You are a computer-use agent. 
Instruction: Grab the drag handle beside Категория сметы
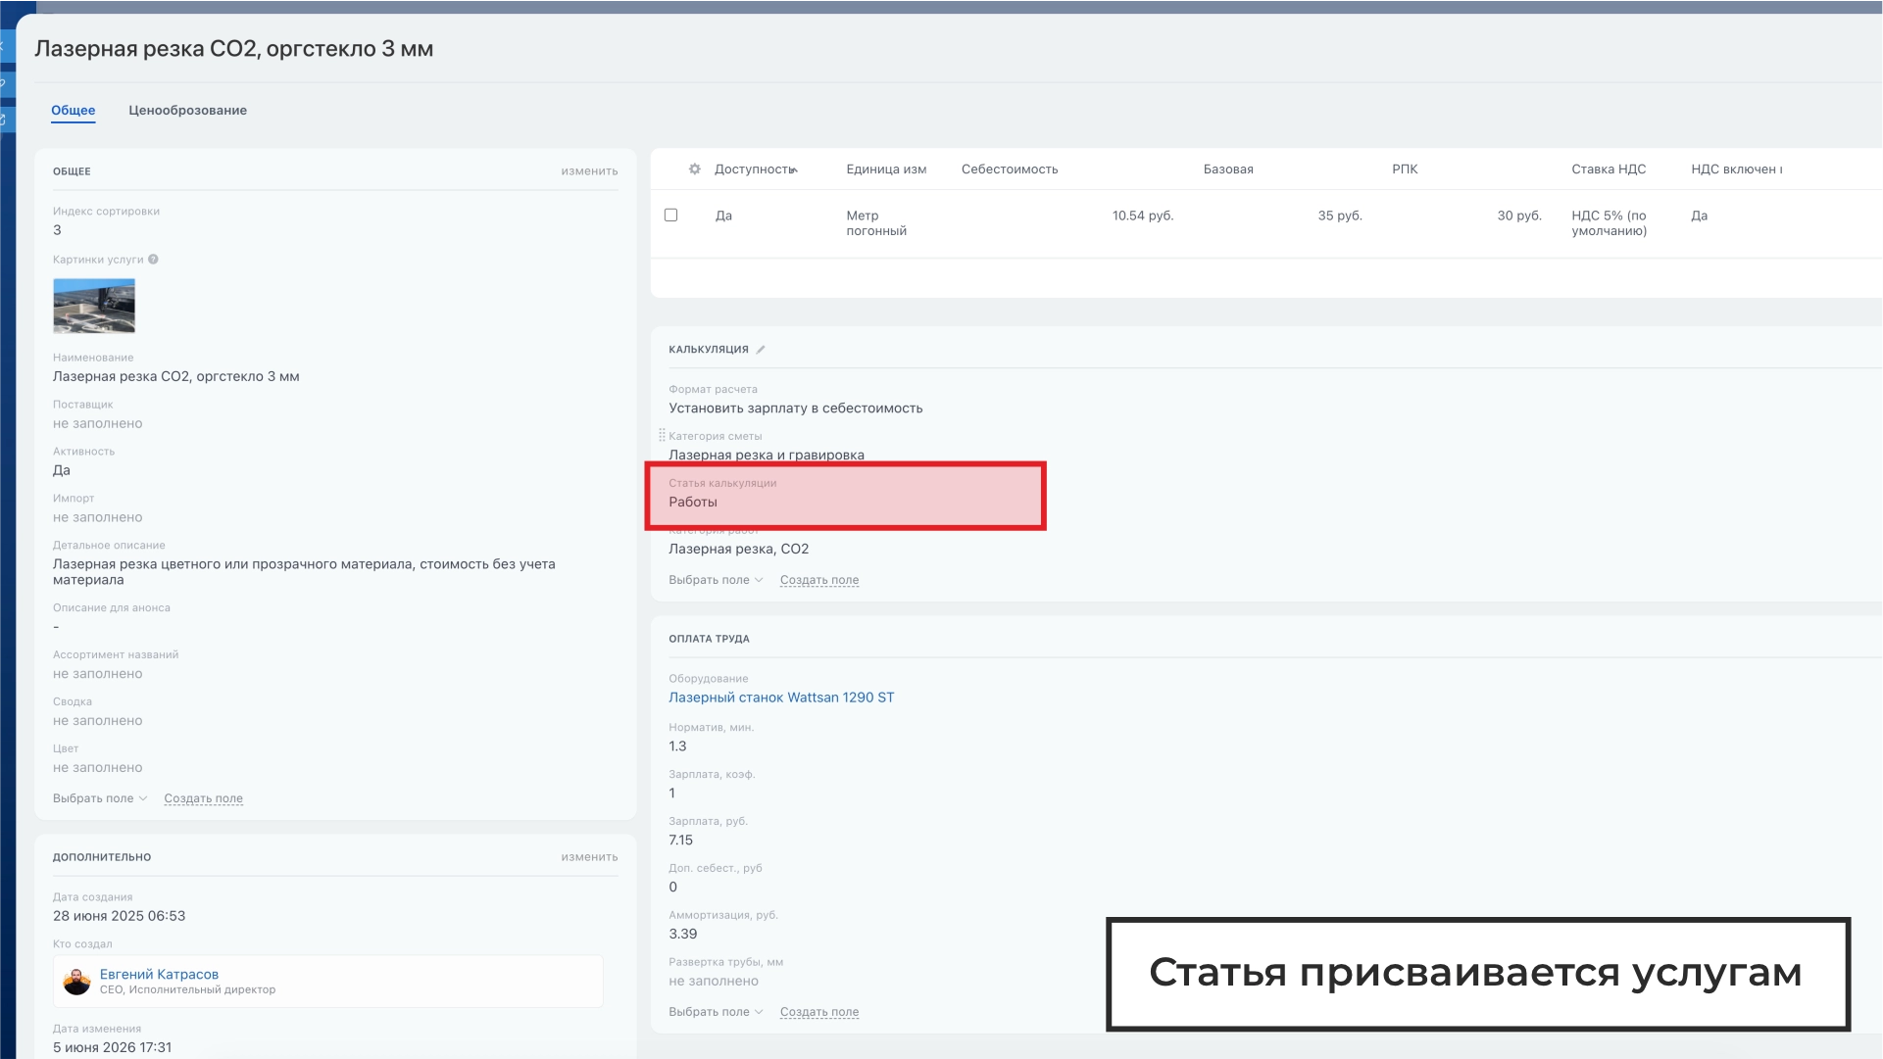[662, 435]
